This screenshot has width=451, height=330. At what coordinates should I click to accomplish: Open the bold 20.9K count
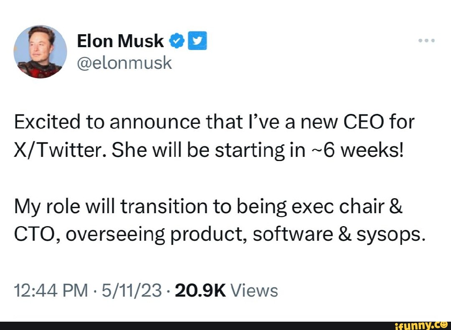[x=200, y=290]
